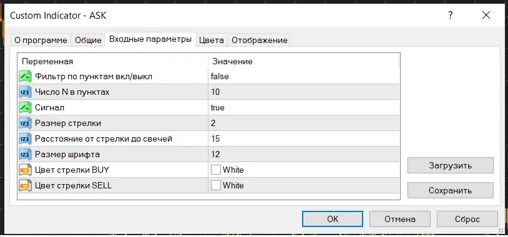Click the White text in the BUY row
The height and width of the screenshot is (237, 508).
coord(233,170)
